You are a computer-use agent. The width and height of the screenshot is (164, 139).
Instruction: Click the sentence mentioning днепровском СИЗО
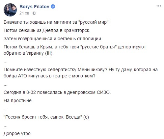57,93
